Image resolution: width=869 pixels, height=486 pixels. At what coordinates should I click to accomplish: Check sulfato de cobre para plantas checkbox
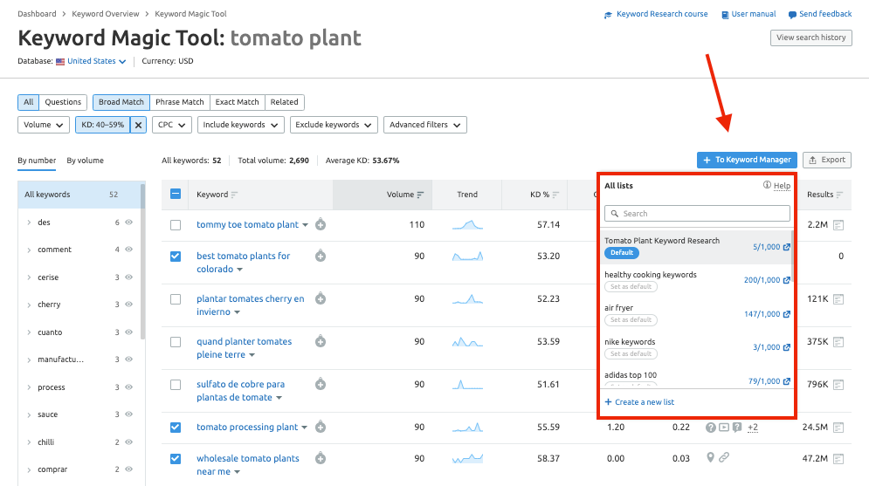(x=176, y=384)
